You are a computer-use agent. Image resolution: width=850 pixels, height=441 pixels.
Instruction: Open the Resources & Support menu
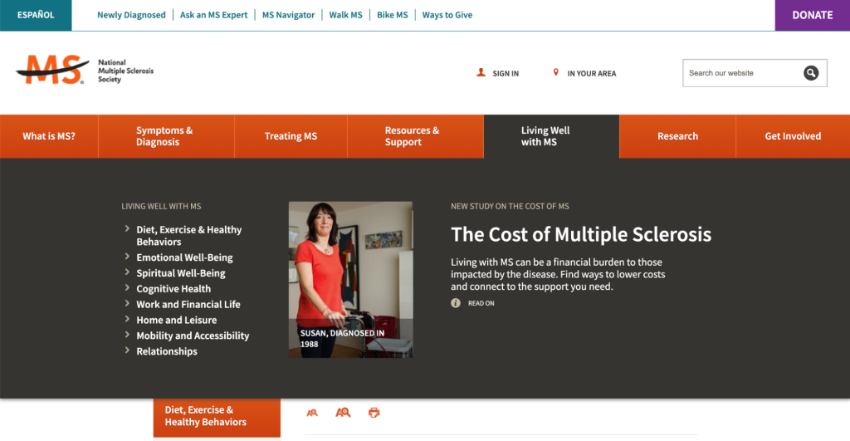point(415,136)
